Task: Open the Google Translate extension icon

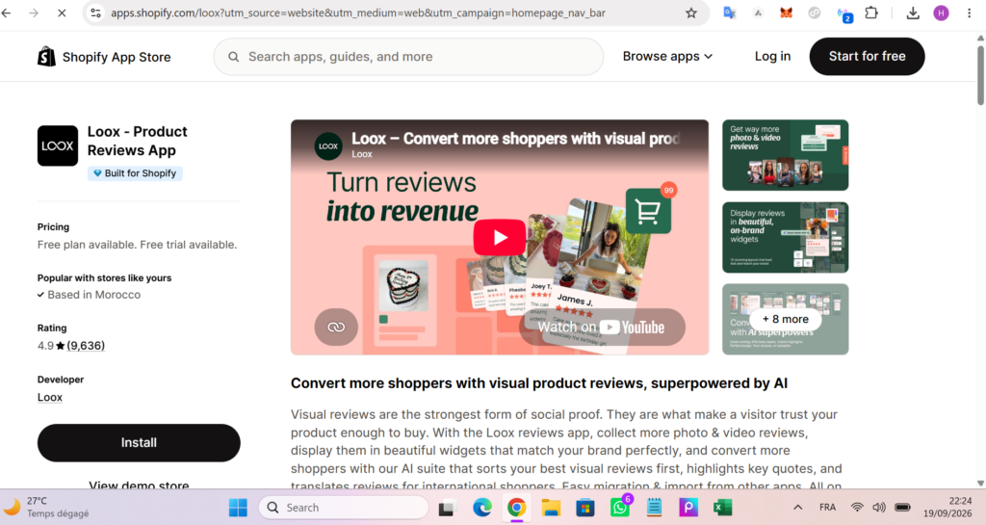Action: point(730,13)
